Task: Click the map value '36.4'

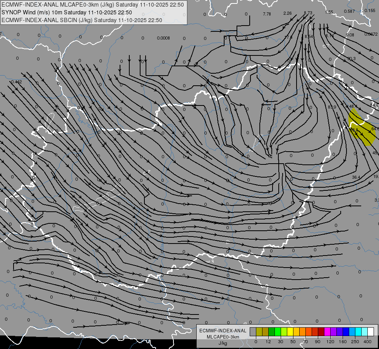Action: pyautogui.click(x=356, y=177)
